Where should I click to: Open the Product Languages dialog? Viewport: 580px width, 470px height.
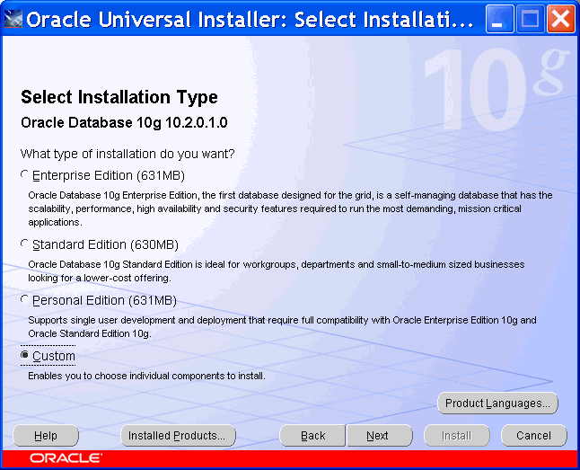497,403
